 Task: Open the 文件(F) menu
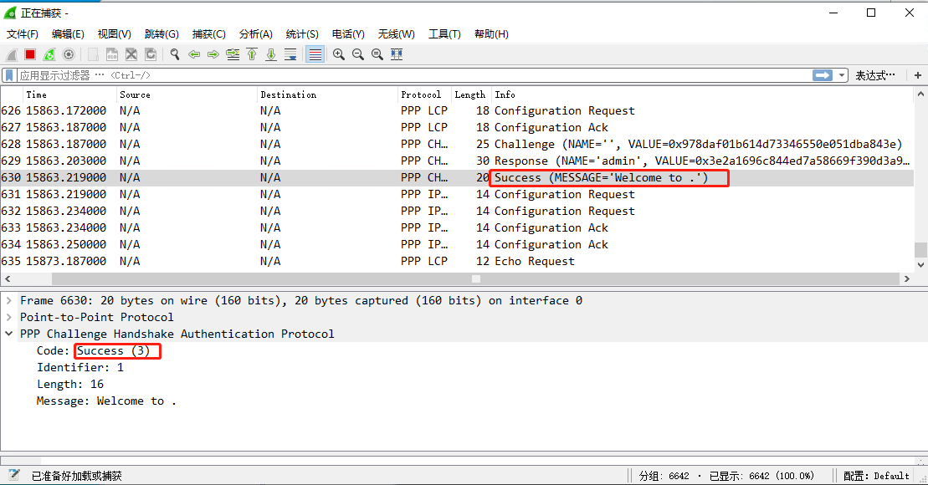[x=23, y=34]
